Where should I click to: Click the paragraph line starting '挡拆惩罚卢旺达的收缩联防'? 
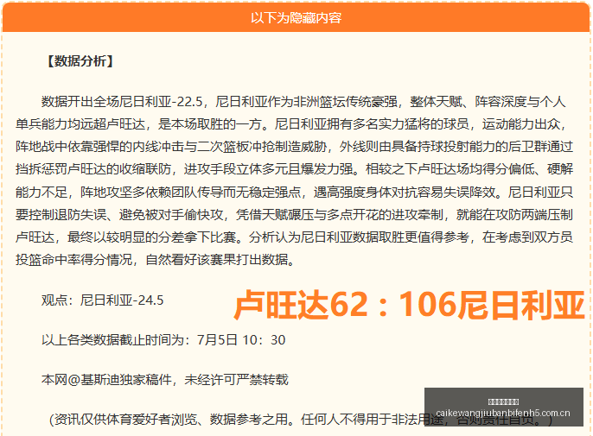(x=294, y=169)
